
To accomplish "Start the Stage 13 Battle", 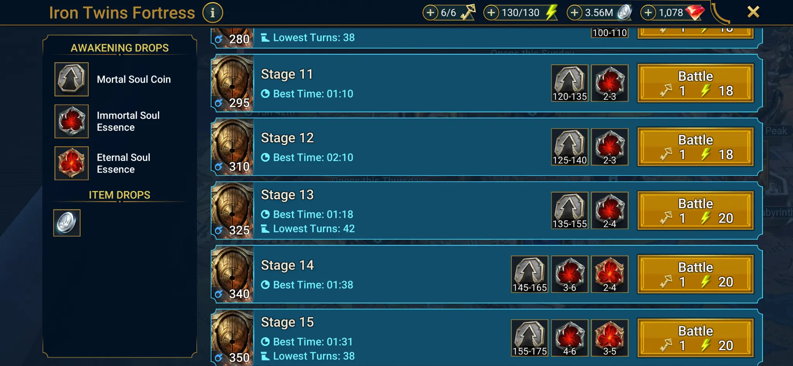I will click(695, 210).
